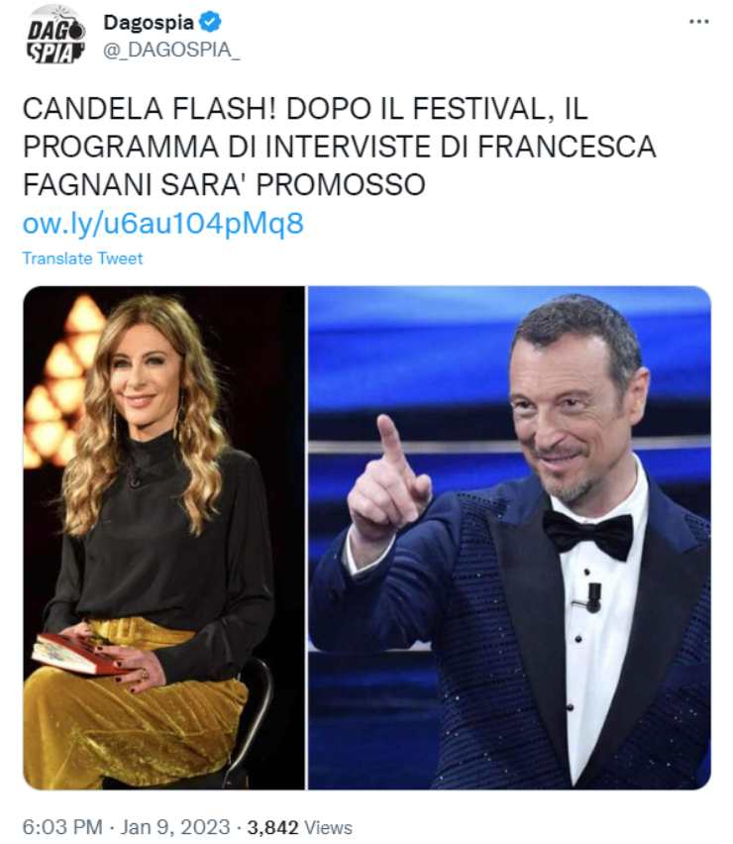Click the Dagospia bomb logo avatar

pyautogui.click(x=56, y=36)
